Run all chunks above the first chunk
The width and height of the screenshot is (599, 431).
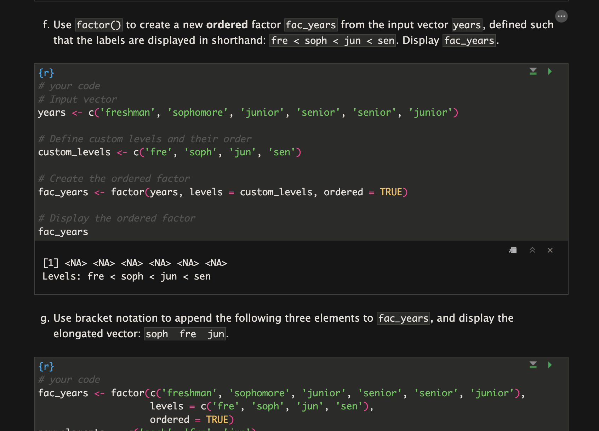[x=532, y=71]
